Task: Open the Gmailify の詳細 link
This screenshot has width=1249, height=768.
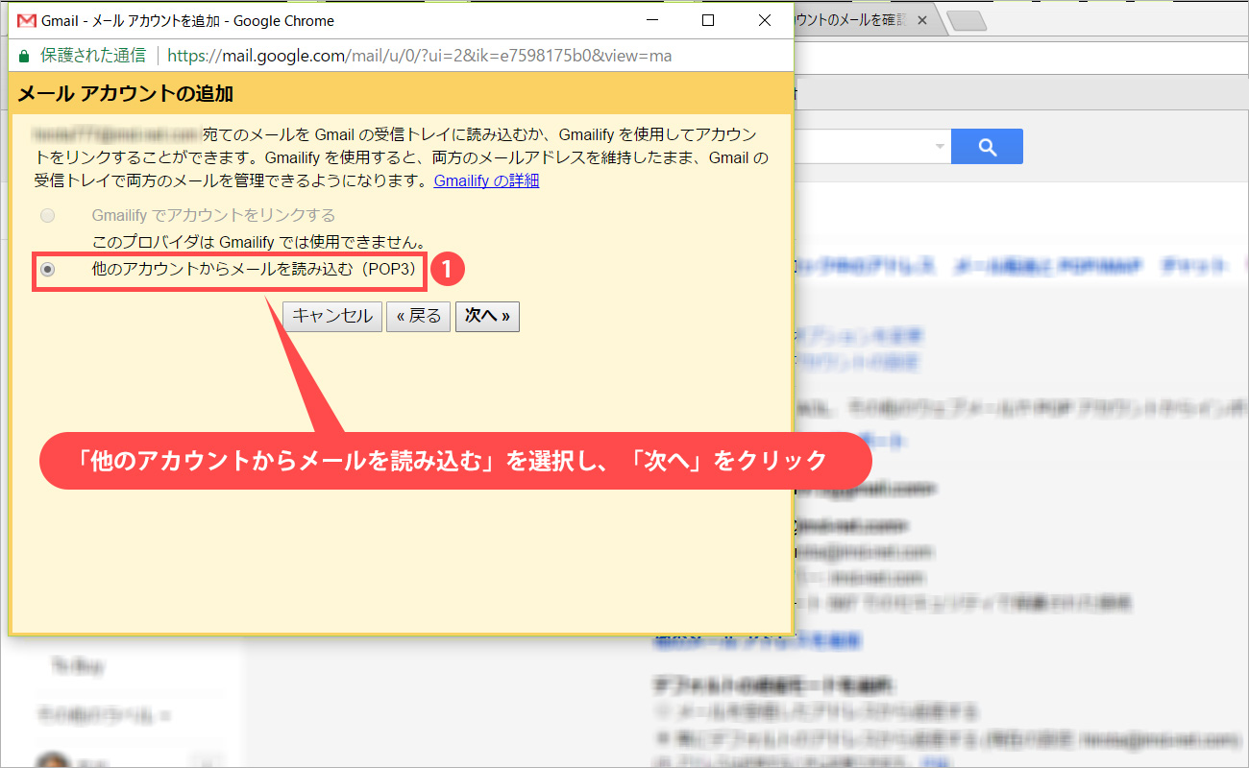Action: [486, 180]
